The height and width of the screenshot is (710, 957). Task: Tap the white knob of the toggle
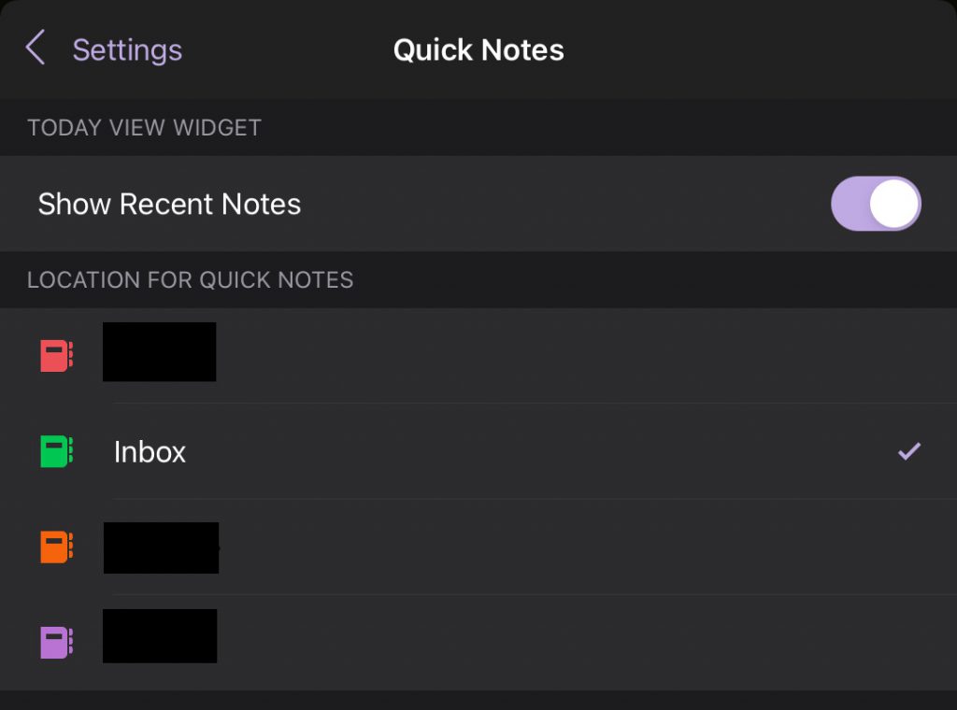pos(894,204)
